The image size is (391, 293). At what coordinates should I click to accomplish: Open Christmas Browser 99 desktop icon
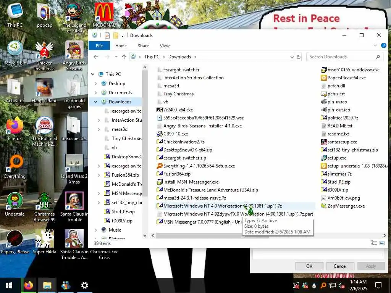[x=44, y=207]
